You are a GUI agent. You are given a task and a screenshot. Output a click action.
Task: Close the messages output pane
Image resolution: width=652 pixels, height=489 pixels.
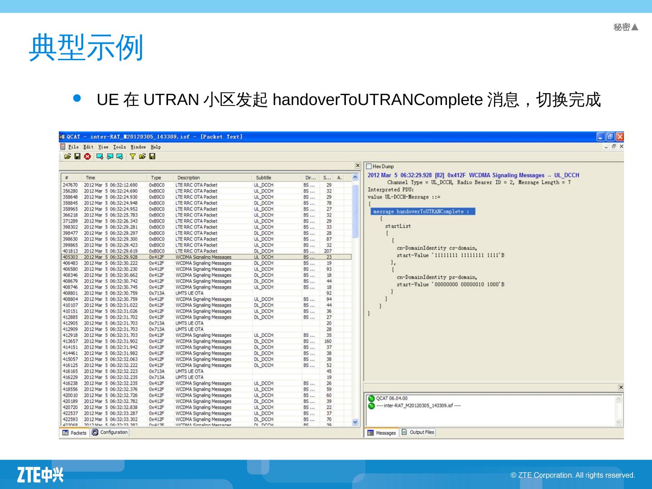[x=621, y=387]
